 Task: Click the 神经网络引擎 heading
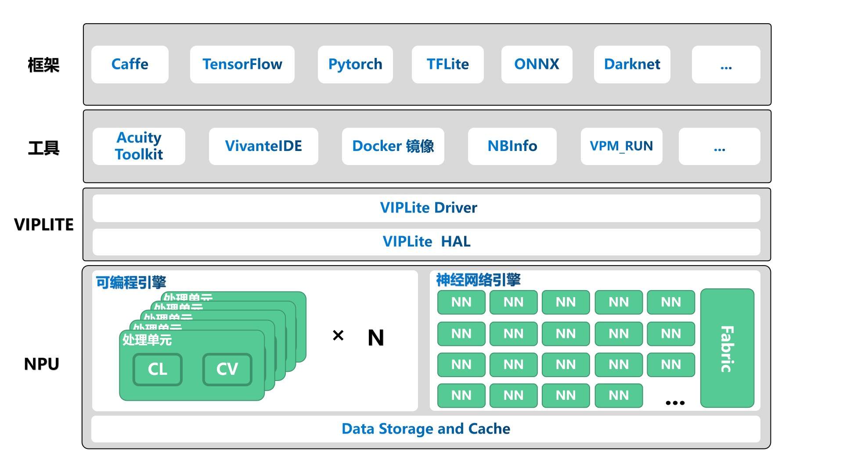[x=478, y=280]
